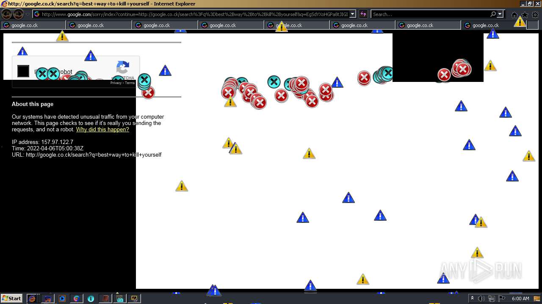Show hidden tray icons with the chevron

[472, 299]
